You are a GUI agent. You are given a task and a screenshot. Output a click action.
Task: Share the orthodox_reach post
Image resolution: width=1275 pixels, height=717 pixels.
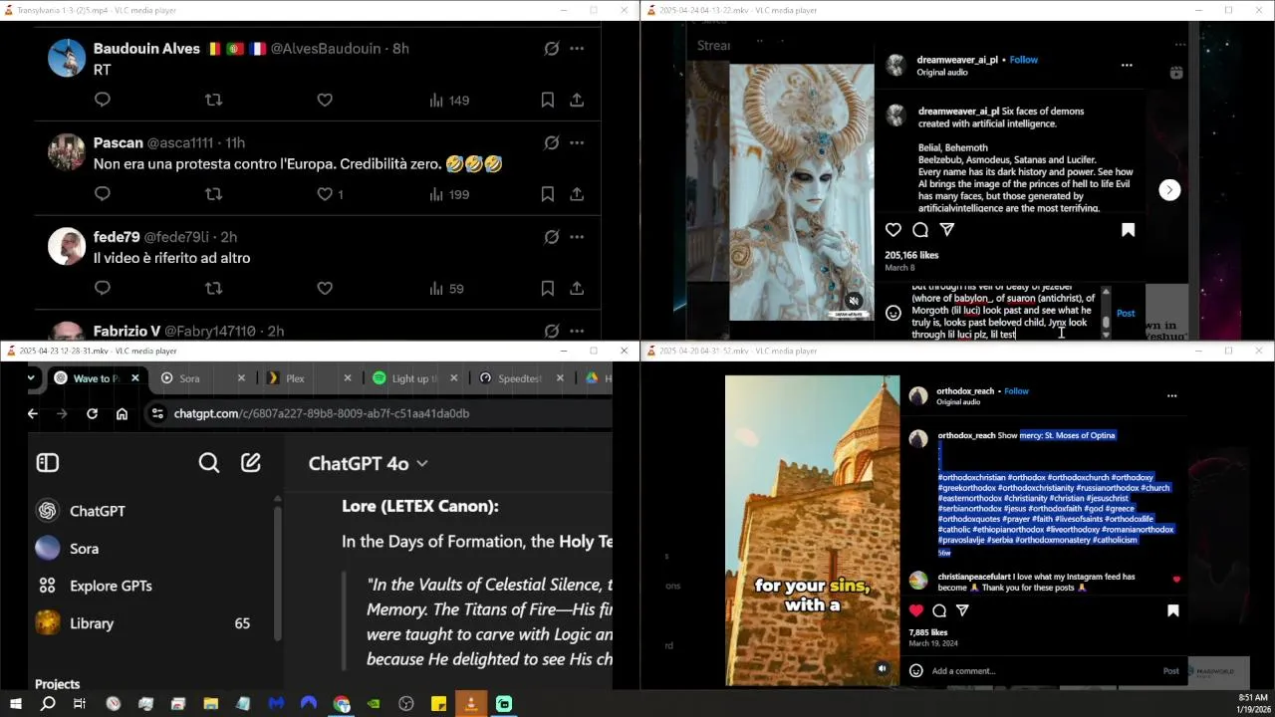coord(962,610)
